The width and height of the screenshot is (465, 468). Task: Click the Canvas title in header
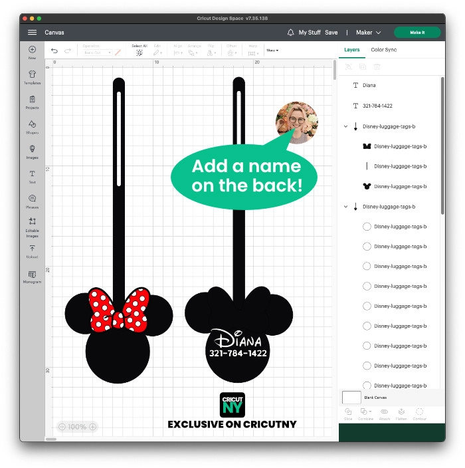click(54, 33)
